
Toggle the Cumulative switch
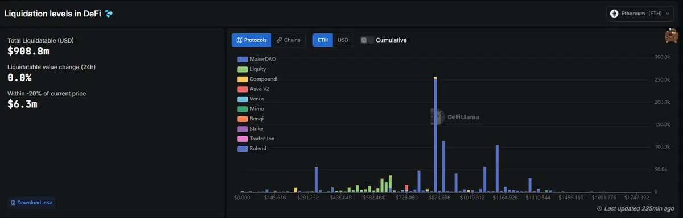tap(367, 40)
